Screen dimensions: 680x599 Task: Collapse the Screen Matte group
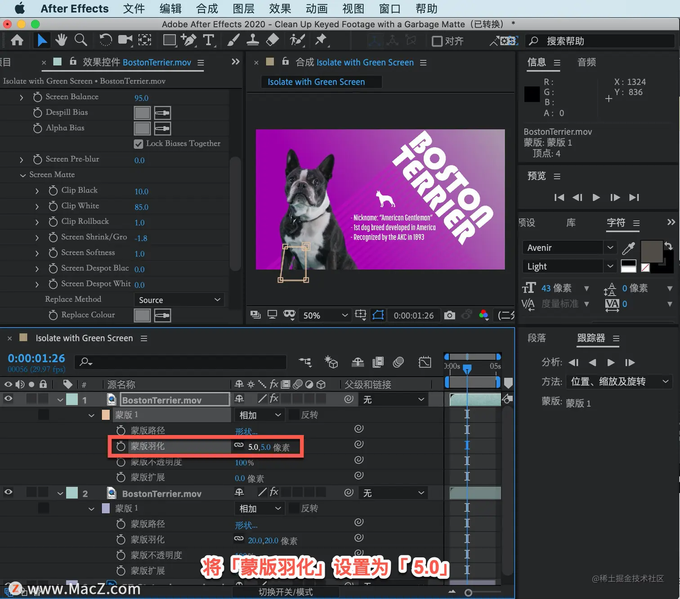click(22, 175)
